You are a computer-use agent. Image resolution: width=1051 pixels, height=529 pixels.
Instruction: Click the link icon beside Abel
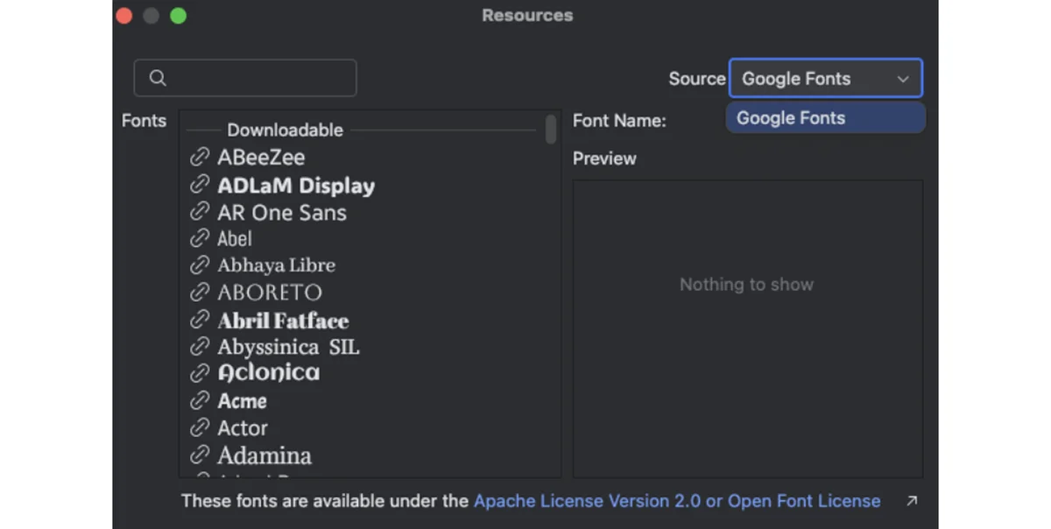click(x=200, y=238)
